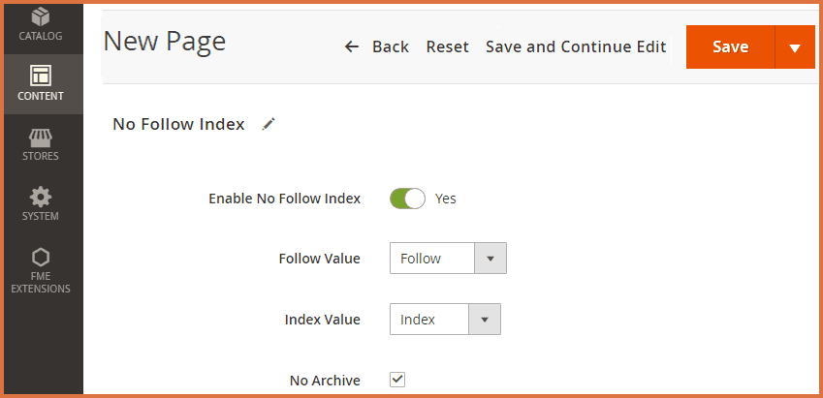Select the Stores menu label in sidebar
This screenshot has height=398, width=823.
click(41, 156)
